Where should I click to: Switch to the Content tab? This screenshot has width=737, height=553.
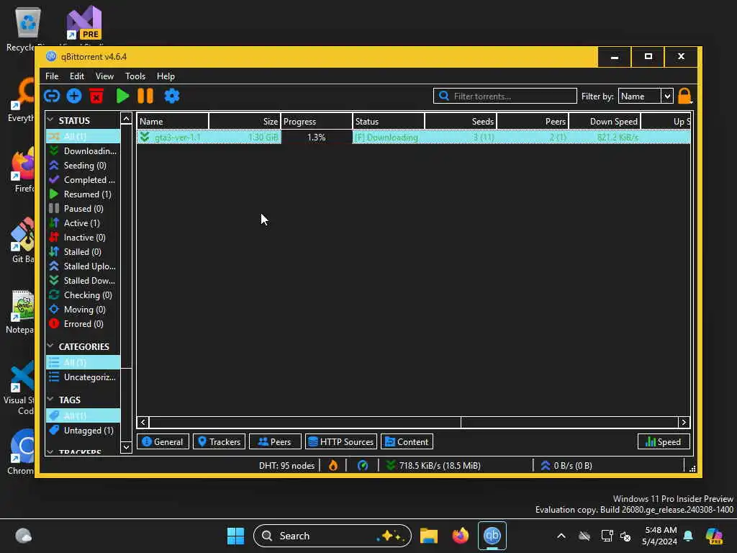(x=407, y=441)
